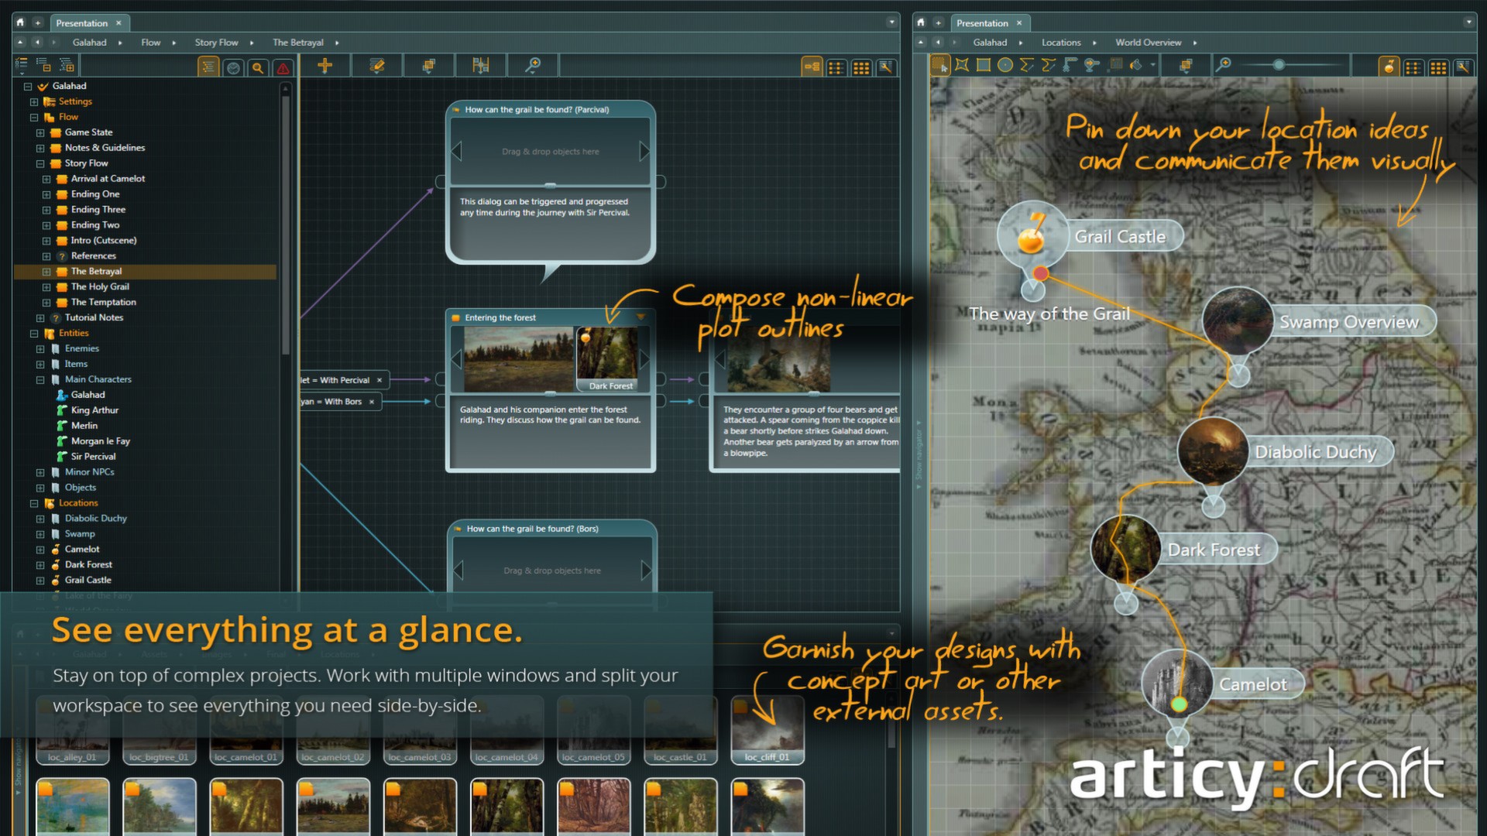The width and height of the screenshot is (1487, 836).
Task: Click the arrange objects icon in flow toolbar
Action: coord(428,66)
